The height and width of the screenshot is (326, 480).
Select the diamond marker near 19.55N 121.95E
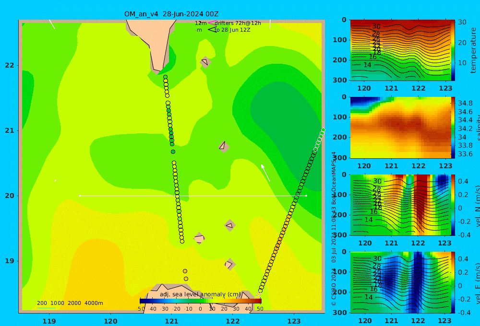tap(229, 225)
